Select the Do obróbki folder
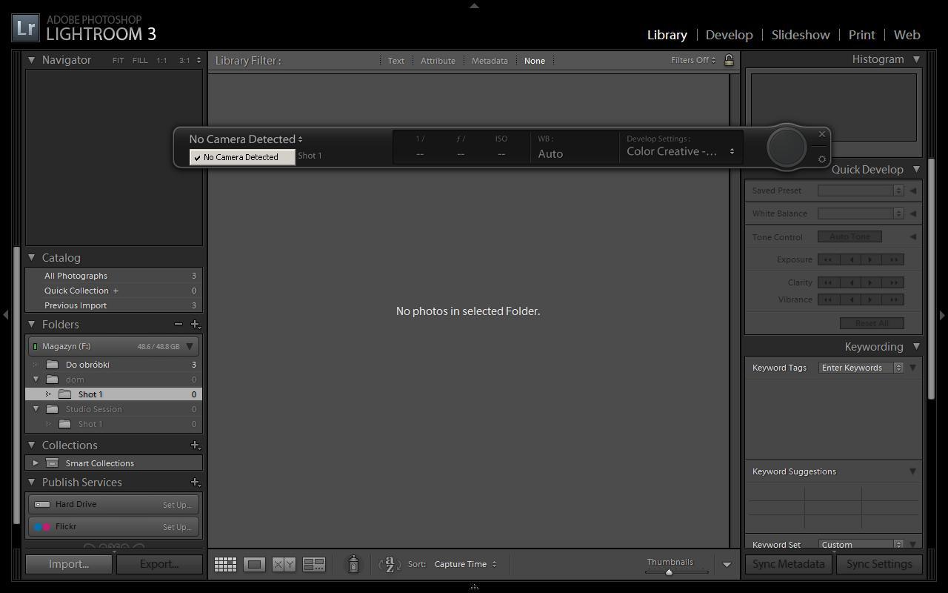 pos(87,365)
